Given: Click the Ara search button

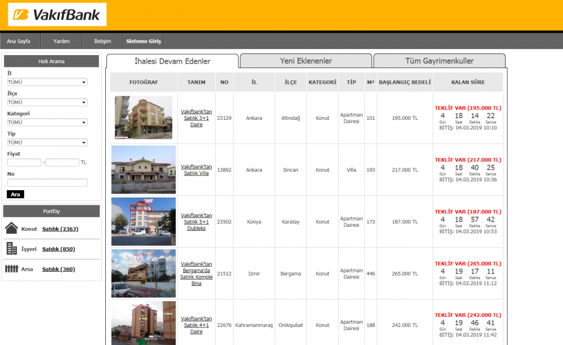Looking at the screenshot, I should [15, 194].
